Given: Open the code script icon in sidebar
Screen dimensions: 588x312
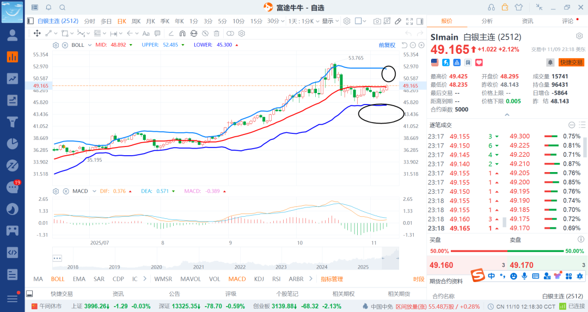Looking at the screenshot, I should 13,252.
